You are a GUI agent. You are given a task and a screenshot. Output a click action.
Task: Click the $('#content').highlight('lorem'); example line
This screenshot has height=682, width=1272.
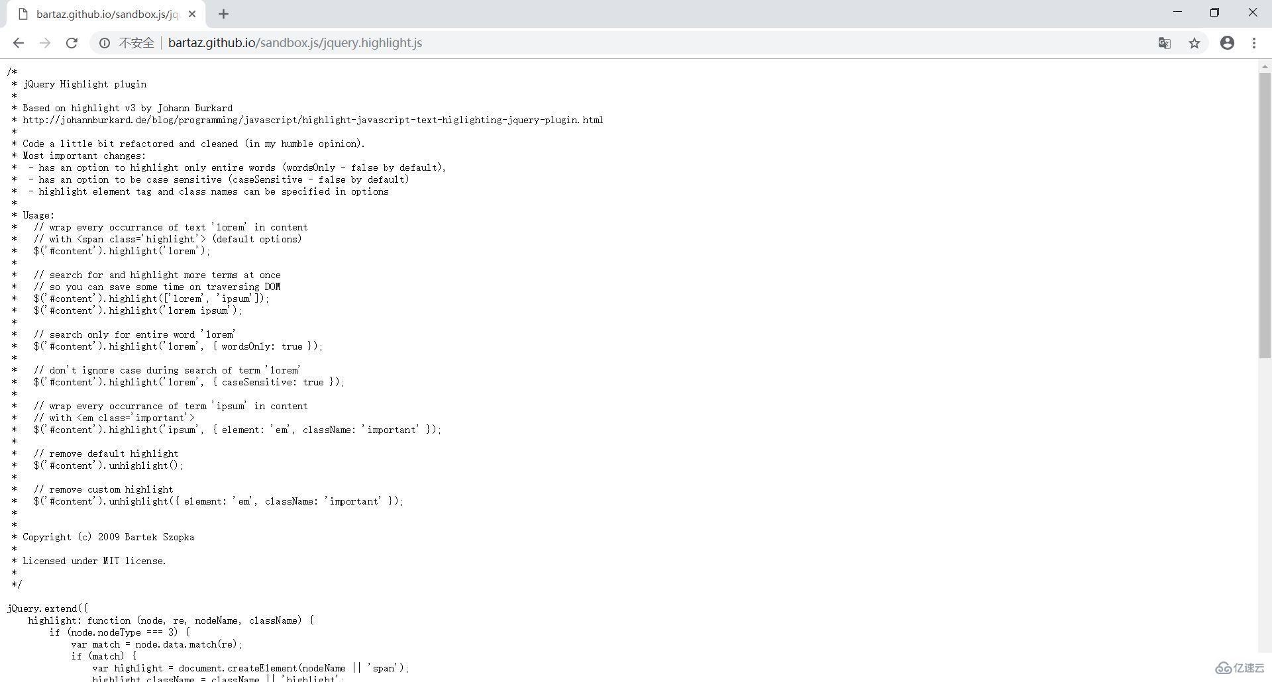click(x=122, y=251)
